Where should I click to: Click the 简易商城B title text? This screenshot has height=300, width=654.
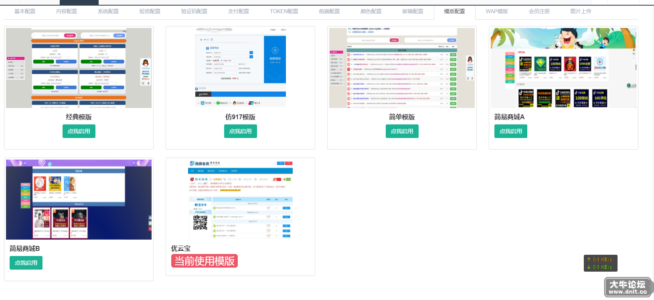(x=25, y=249)
